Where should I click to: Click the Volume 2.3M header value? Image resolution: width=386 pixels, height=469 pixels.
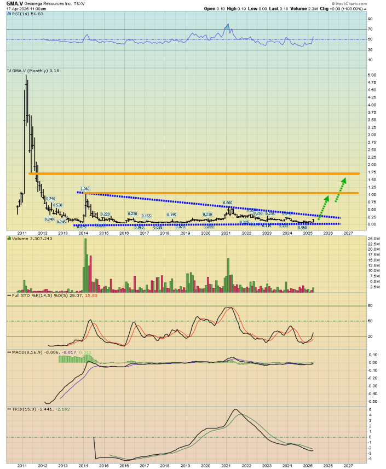click(304, 9)
